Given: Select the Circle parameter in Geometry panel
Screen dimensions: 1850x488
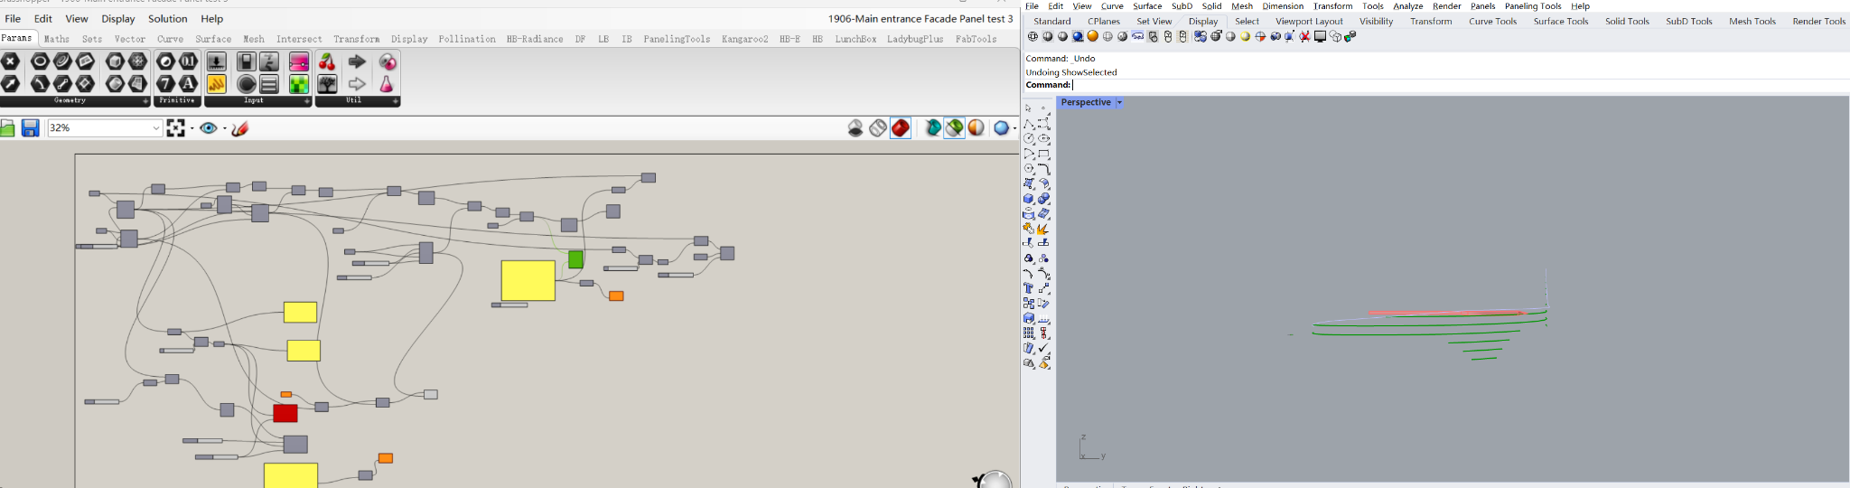Looking at the screenshot, I should coord(40,61).
